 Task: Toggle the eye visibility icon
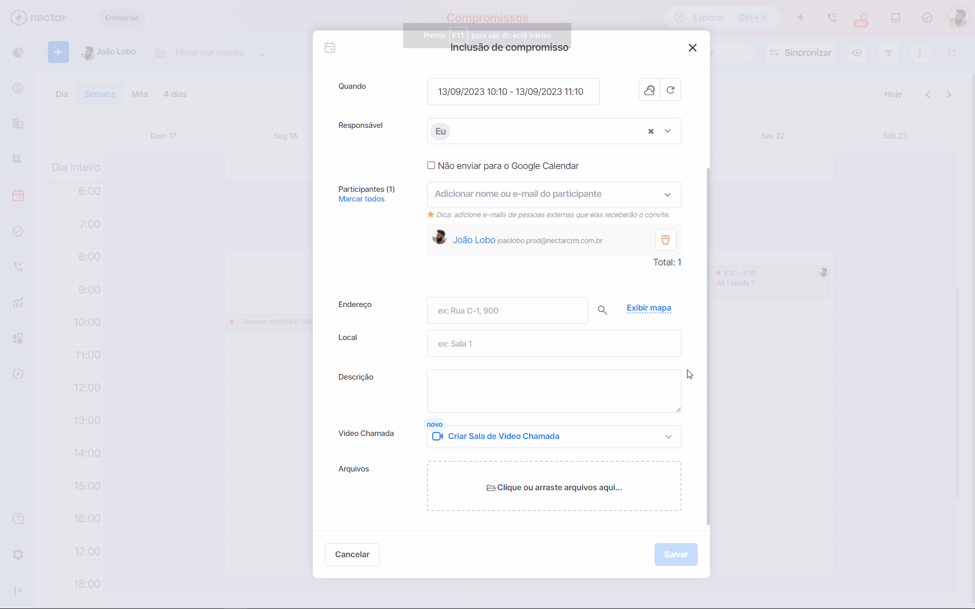pos(857,53)
